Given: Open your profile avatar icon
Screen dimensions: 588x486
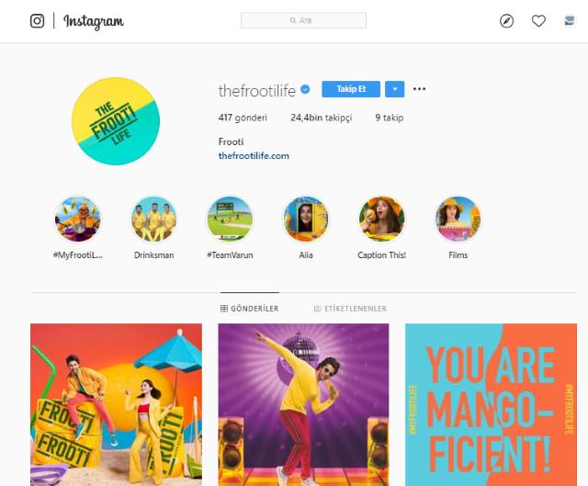Looking at the screenshot, I should click(x=570, y=20).
